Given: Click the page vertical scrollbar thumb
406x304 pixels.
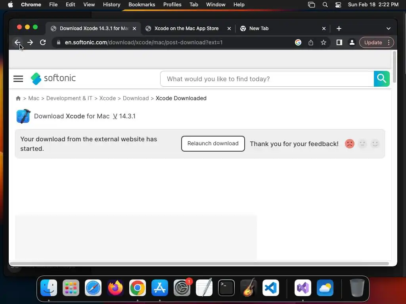Looking at the screenshot, I should click(x=395, y=66).
